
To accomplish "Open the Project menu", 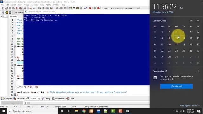I will point(27,5).
